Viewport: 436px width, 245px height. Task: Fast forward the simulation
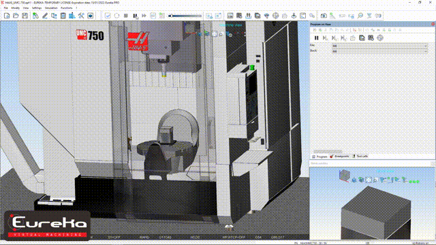(x=144, y=16)
